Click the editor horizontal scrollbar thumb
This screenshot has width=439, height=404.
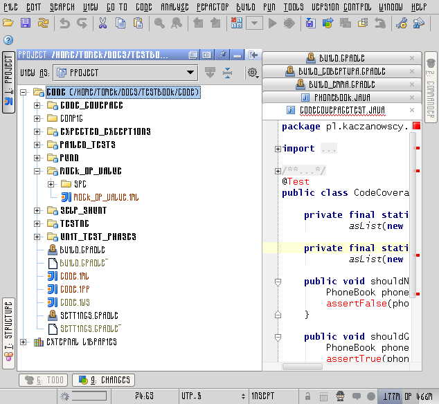tap(303, 367)
